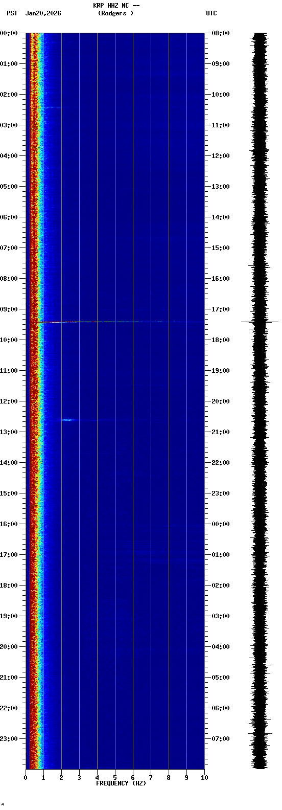282x810 pixels.
Task: Click the 04:00 PST time label
Action: tap(9, 156)
